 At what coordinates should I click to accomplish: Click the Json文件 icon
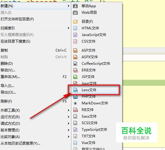(x=75, y=83)
